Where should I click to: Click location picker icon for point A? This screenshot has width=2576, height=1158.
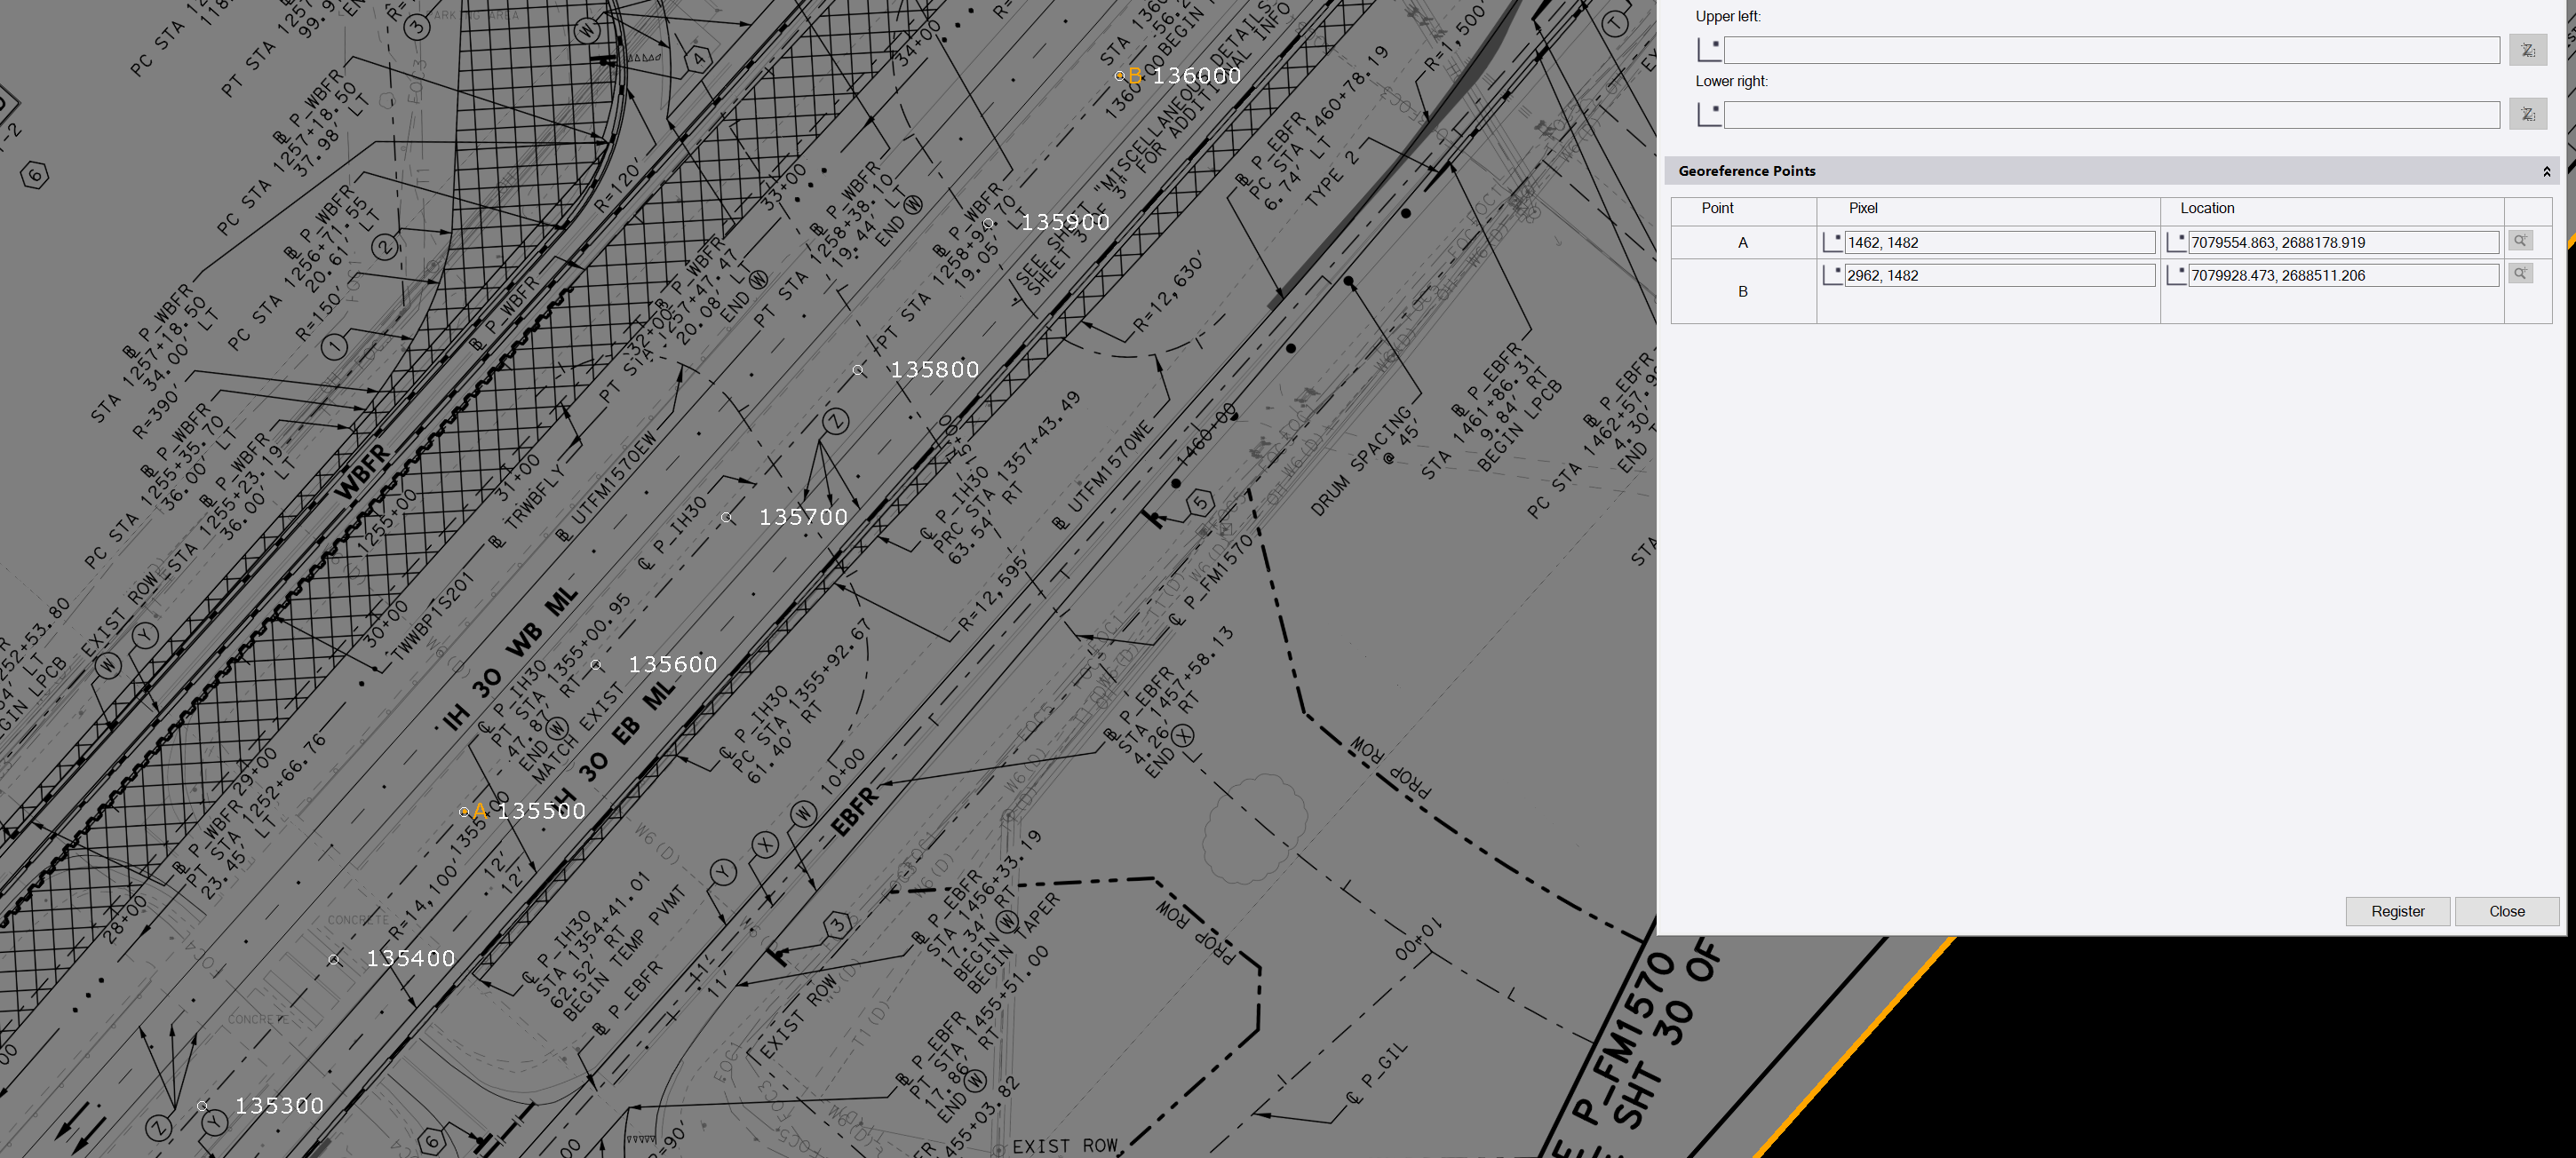(x=2175, y=242)
